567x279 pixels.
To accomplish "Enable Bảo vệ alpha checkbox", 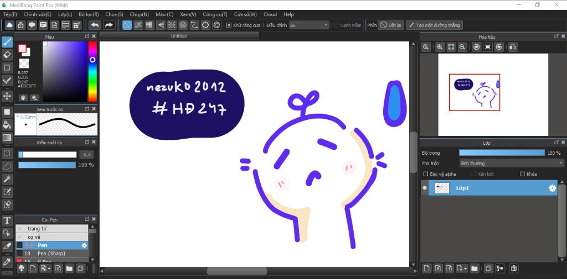I will (x=426, y=174).
